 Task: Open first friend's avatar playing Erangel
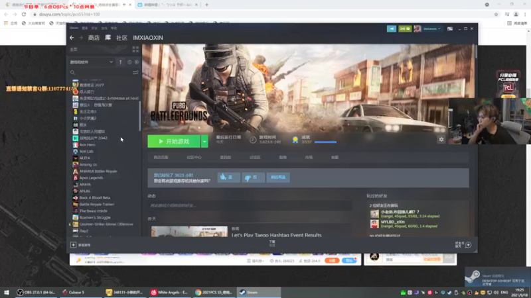point(374,213)
